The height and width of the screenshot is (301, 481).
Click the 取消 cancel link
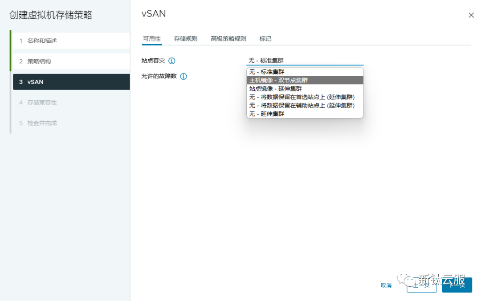[386, 285]
